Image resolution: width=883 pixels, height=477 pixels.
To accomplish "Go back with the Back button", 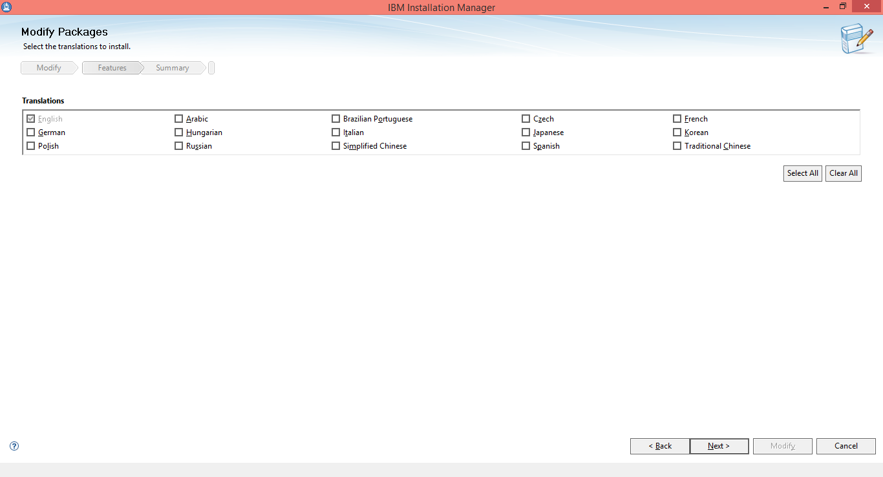I will (x=660, y=446).
